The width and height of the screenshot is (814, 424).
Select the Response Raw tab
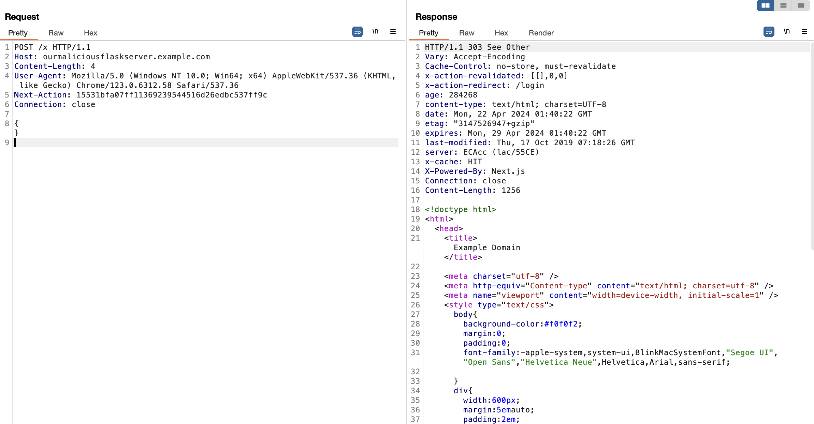(x=467, y=33)
